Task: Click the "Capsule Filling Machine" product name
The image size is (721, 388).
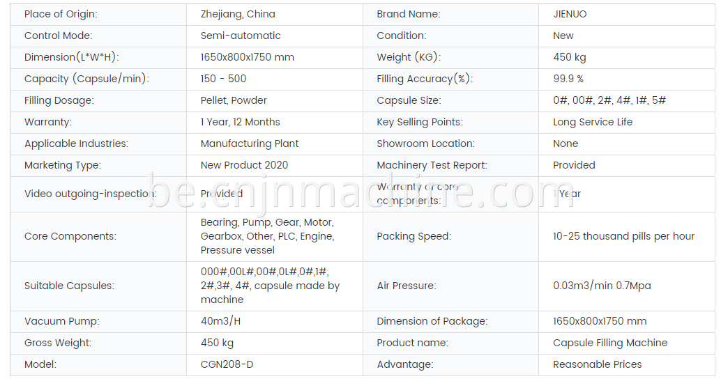Action: click(x=610, y=343)
